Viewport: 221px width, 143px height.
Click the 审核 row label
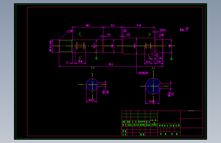point(124,131)
